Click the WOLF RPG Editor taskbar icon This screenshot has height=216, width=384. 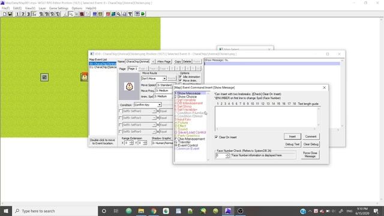228,211
